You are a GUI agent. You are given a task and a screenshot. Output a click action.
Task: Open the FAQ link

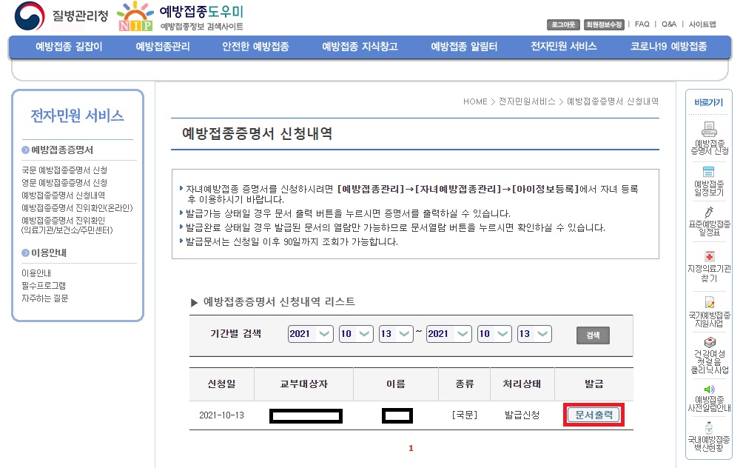[x=642, y=24]
